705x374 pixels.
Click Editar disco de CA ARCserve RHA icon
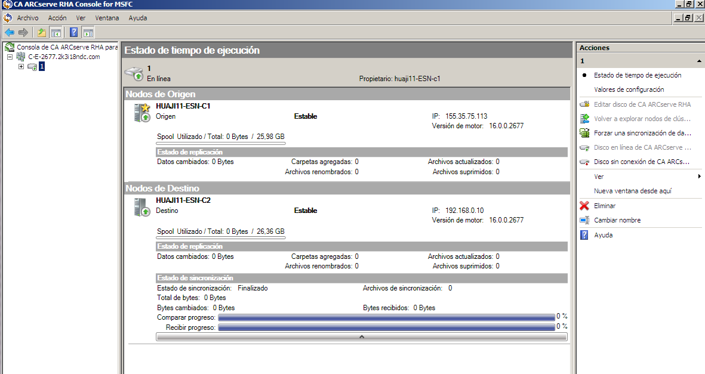click(x=584, y=104)
